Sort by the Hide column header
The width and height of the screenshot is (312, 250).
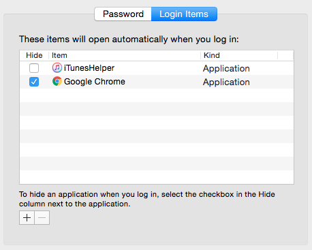click(x=34, y=55)
